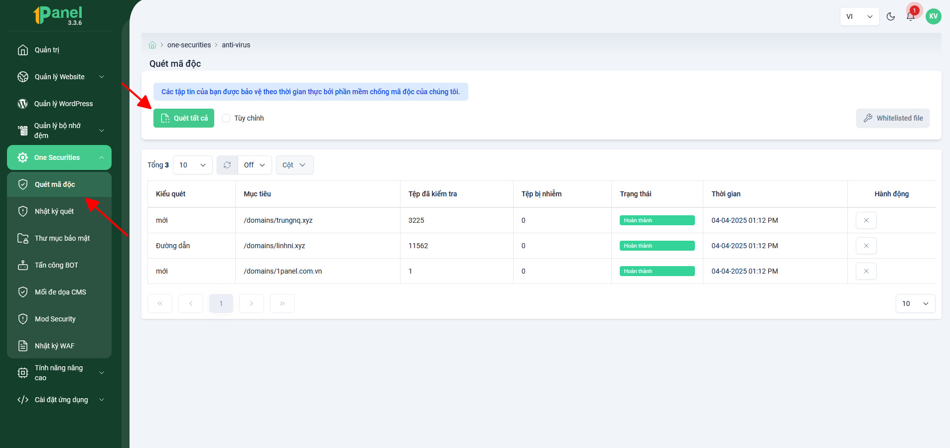Screen dimensions: 950x448
Task: Open the notifications bell
Action: pyautogui.click(x=911, y=16)
